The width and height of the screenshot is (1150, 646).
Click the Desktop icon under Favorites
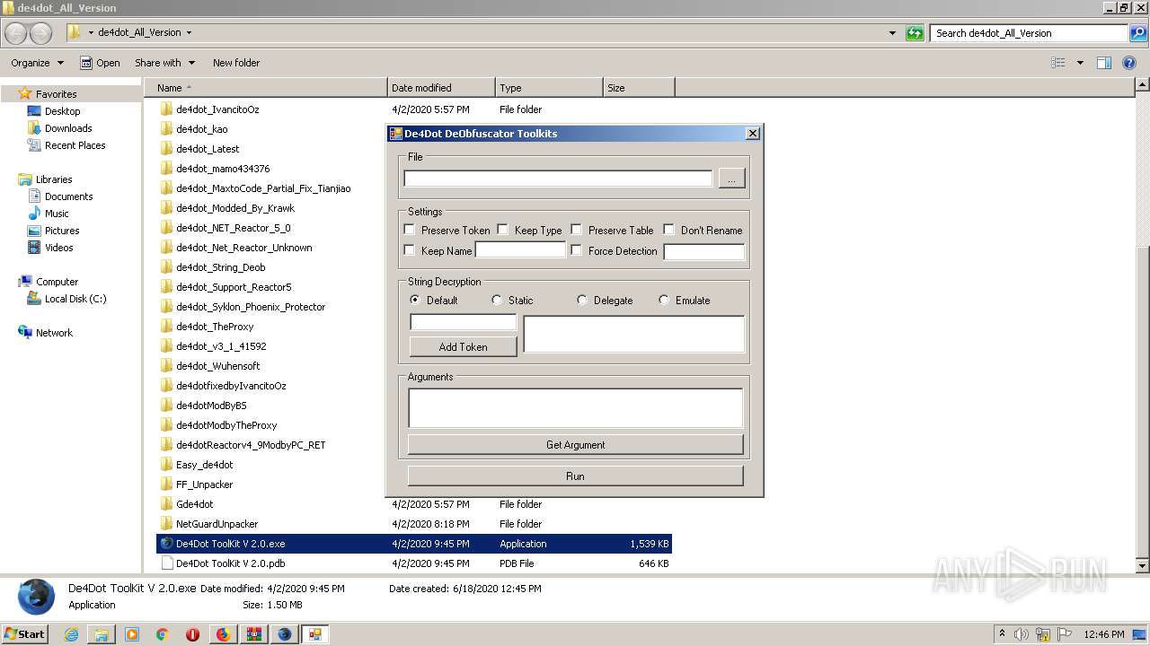coord(34,111)
